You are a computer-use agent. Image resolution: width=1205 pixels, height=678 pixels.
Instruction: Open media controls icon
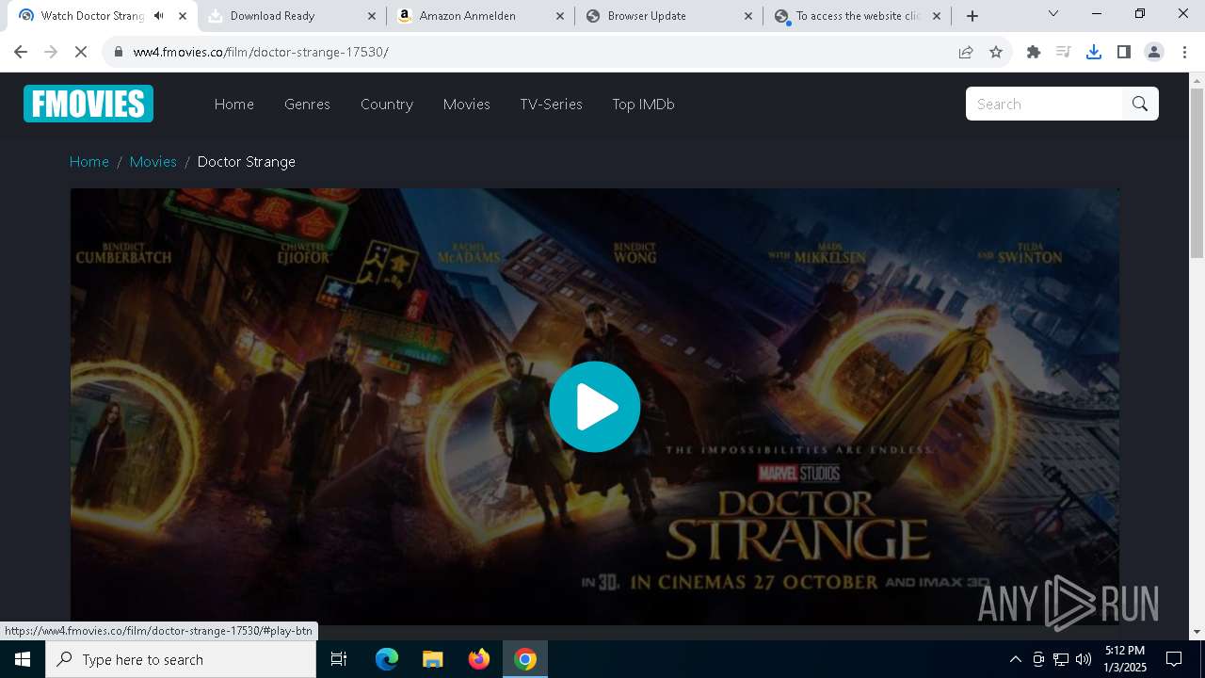1064,52
